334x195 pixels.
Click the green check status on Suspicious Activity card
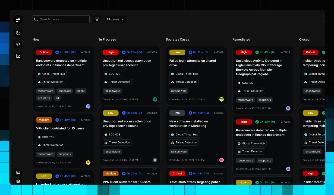(x=257, y=52)
